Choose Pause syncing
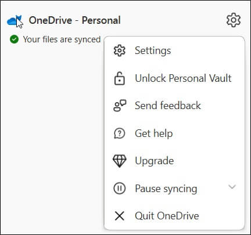Screen dimensions: 251x235 click(174, 189)
